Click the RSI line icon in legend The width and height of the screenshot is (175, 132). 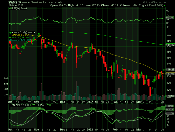click(10, 8)
